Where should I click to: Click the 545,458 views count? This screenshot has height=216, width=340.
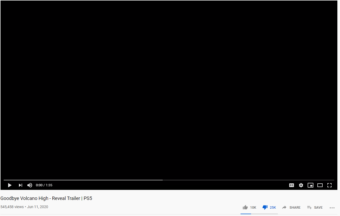click(12, 207)
